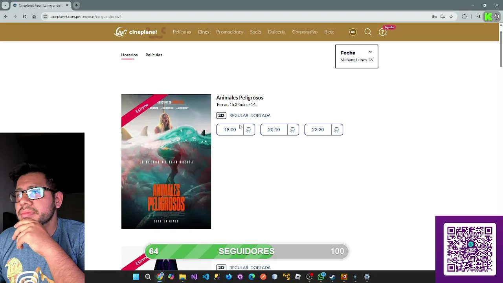Open the browser extensions puzzle icon
Image resolution: width=503 pixels, height=283 pixels.
tap(464, 17)
